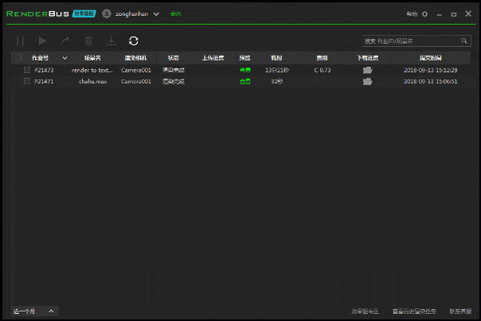Toggle the select-all checkbox in the table header
The height and width of the screenshot is (321, 481).
click(x=17, y=58)
